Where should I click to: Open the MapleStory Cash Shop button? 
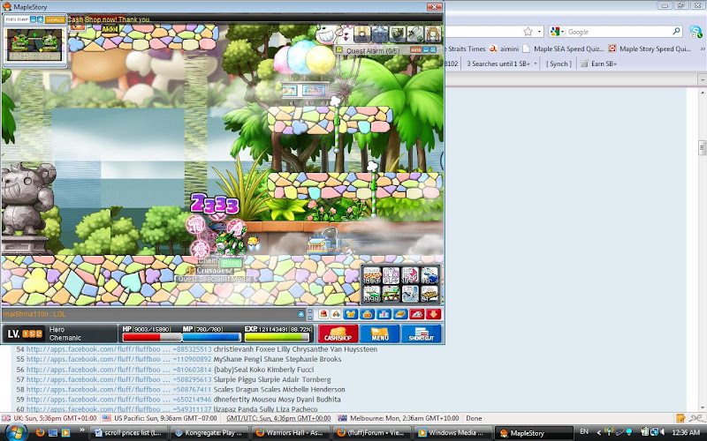tap(338, 334)
